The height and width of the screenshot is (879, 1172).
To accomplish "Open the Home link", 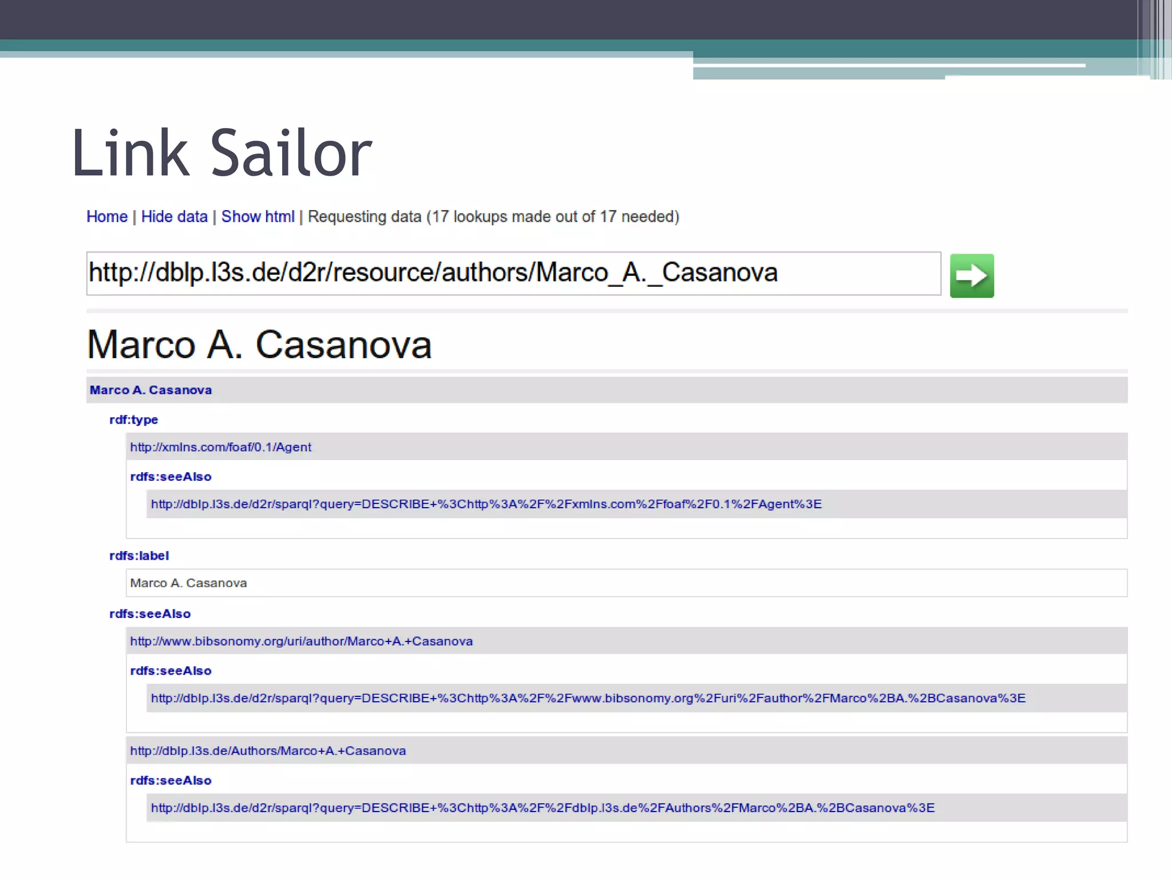I will (107, 217).
